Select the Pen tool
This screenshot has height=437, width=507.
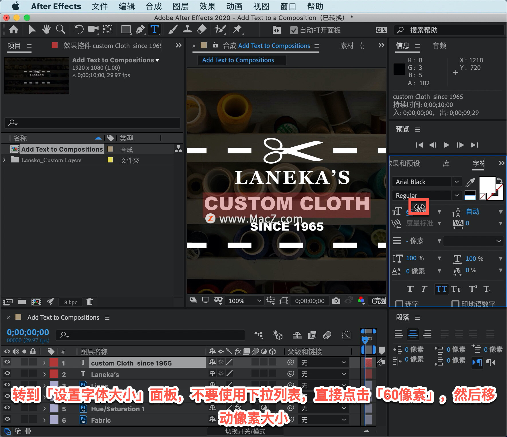pyautogui.click(x=140, y=29)
